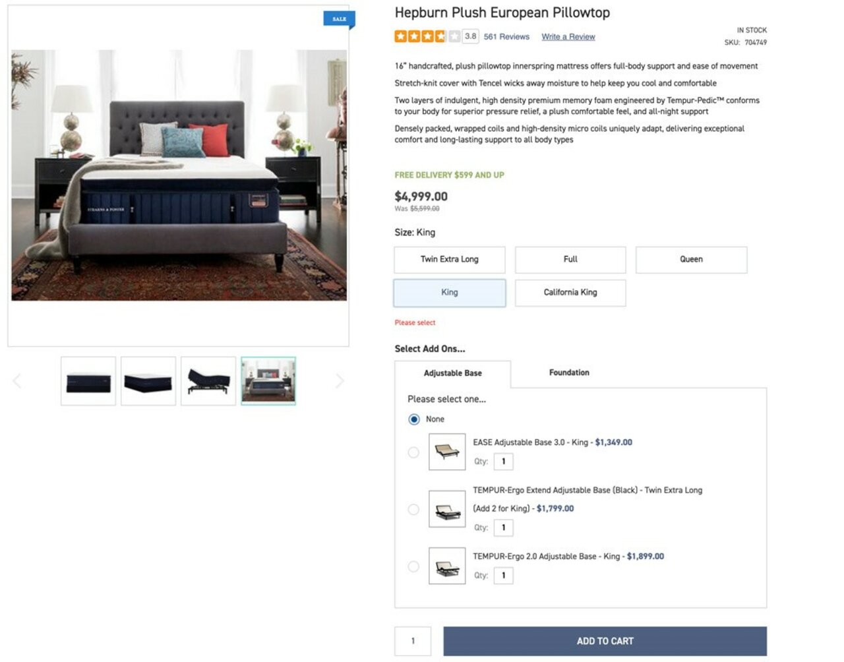The width and height of the screenshot is (844, 662).
Task: Choose the Queen size option
Action: [691, 260]
